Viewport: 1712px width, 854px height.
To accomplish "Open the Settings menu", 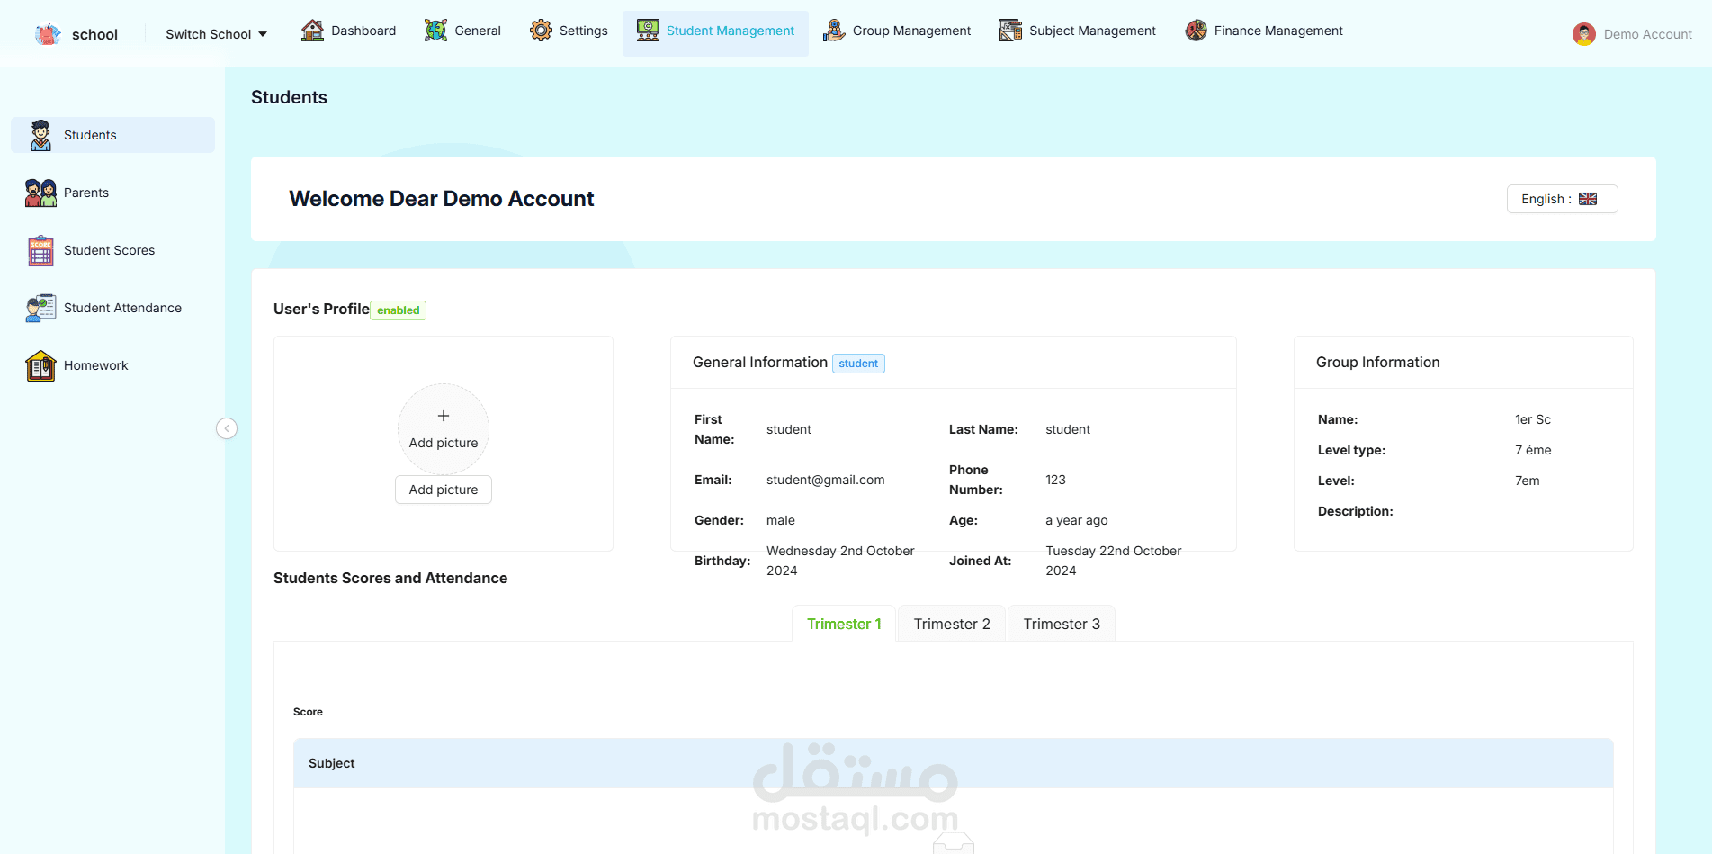I will click(569, 31).
